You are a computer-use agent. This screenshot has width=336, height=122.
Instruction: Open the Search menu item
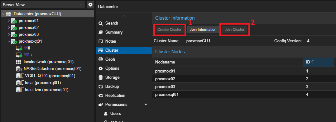tap(124, 23)
